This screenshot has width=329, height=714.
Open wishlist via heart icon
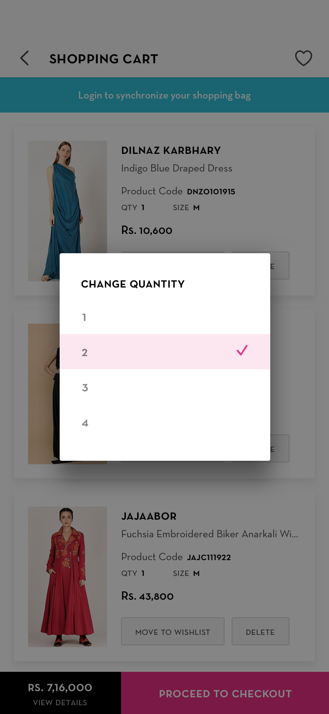point(303,58)
